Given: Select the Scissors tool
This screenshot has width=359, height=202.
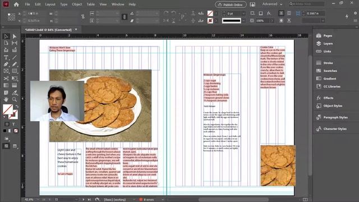Looking at the screenshot, I should [x=6, y=79].
